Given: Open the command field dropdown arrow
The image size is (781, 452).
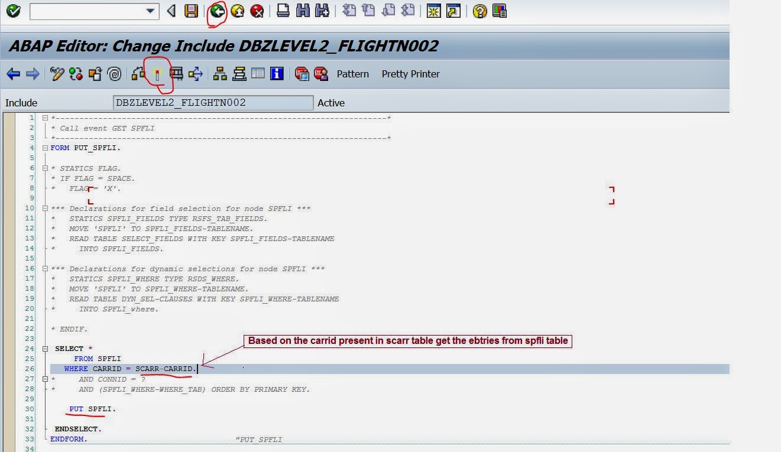Looking at the screenshot, I should tap(151, 11).
